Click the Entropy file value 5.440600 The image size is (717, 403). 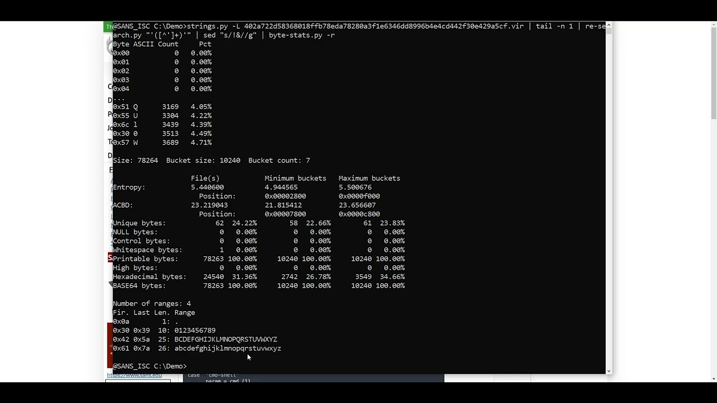click(207, 187)
